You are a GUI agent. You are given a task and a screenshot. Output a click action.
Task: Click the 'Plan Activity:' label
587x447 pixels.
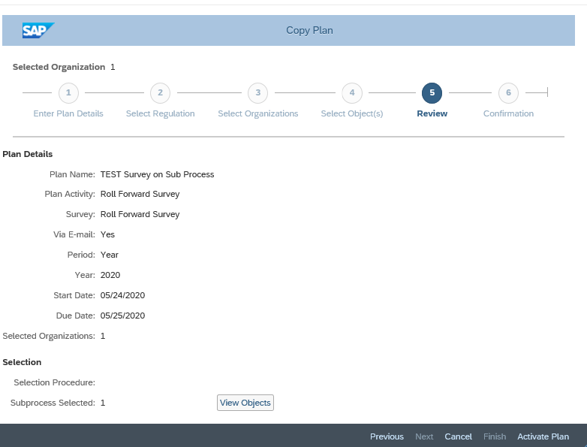(70, 194)
